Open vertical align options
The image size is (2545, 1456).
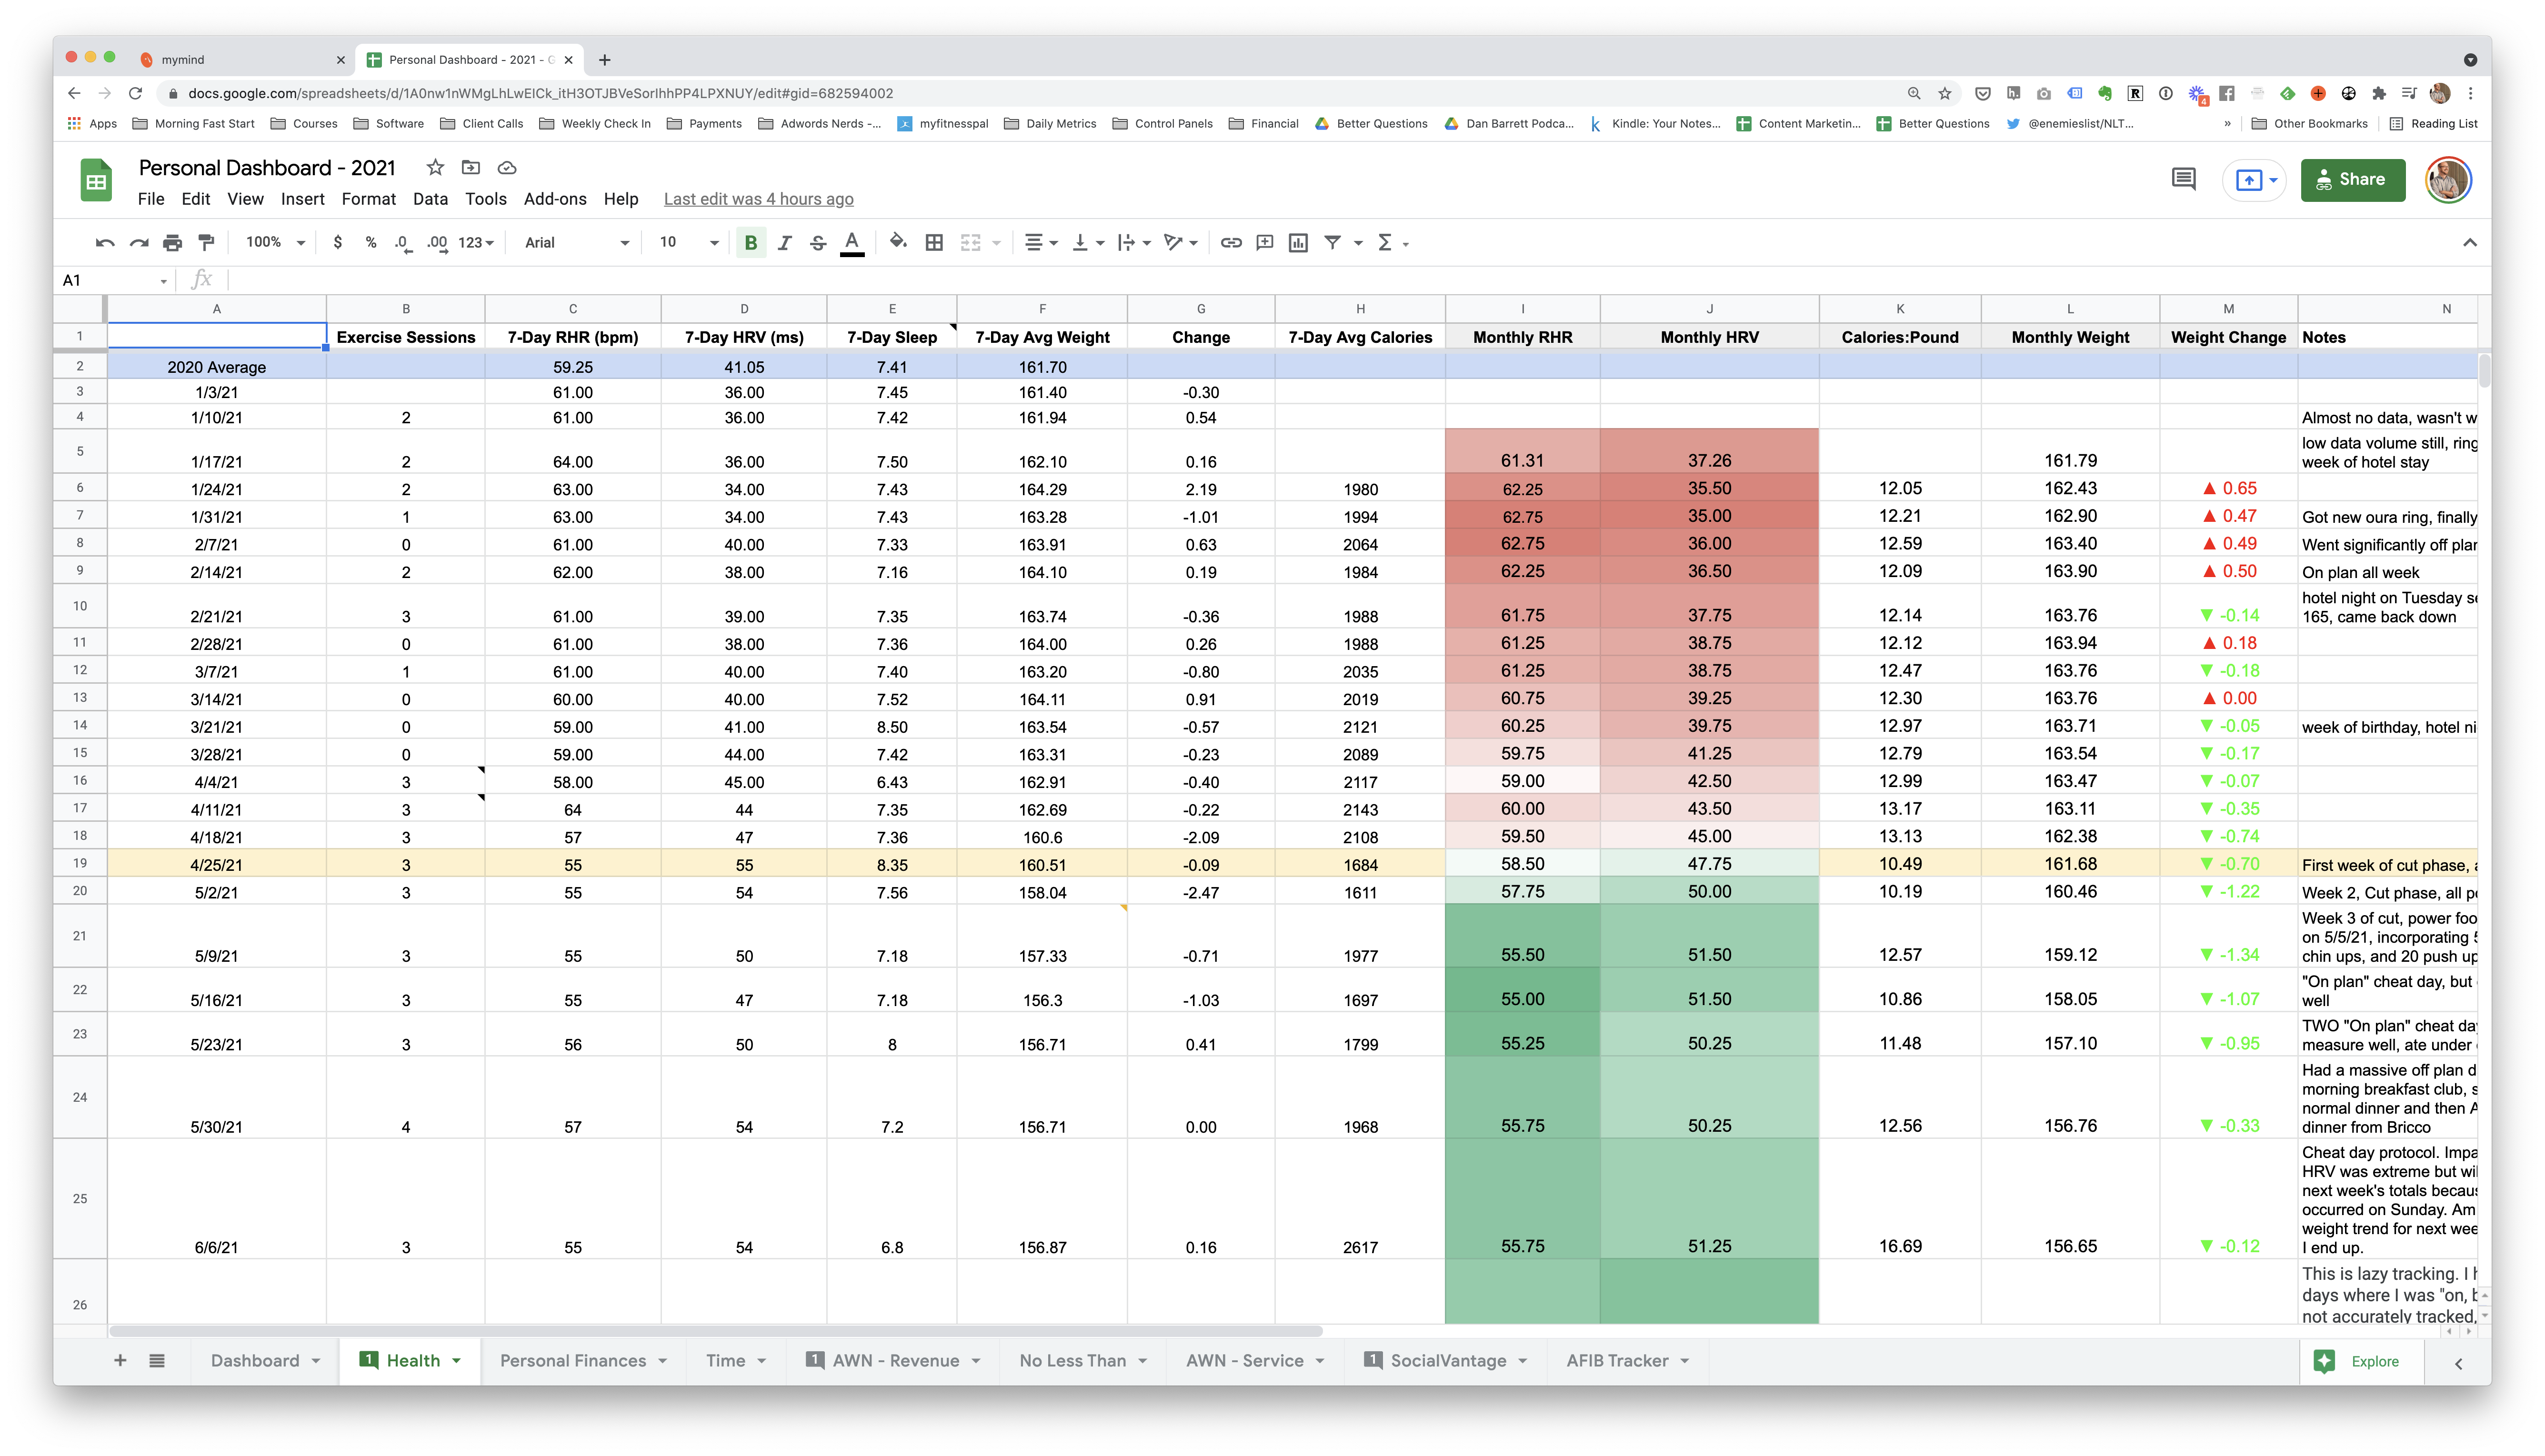coord(1088,242)
